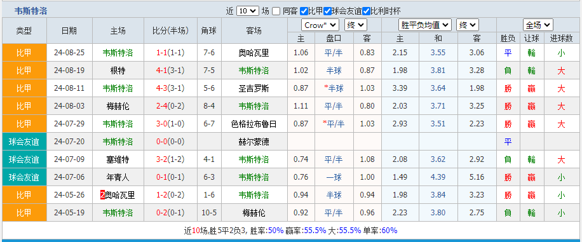Click away team 奥哈瓦里 on 24-08-25
The image size is (582, 242).
(x=254, y=53)
